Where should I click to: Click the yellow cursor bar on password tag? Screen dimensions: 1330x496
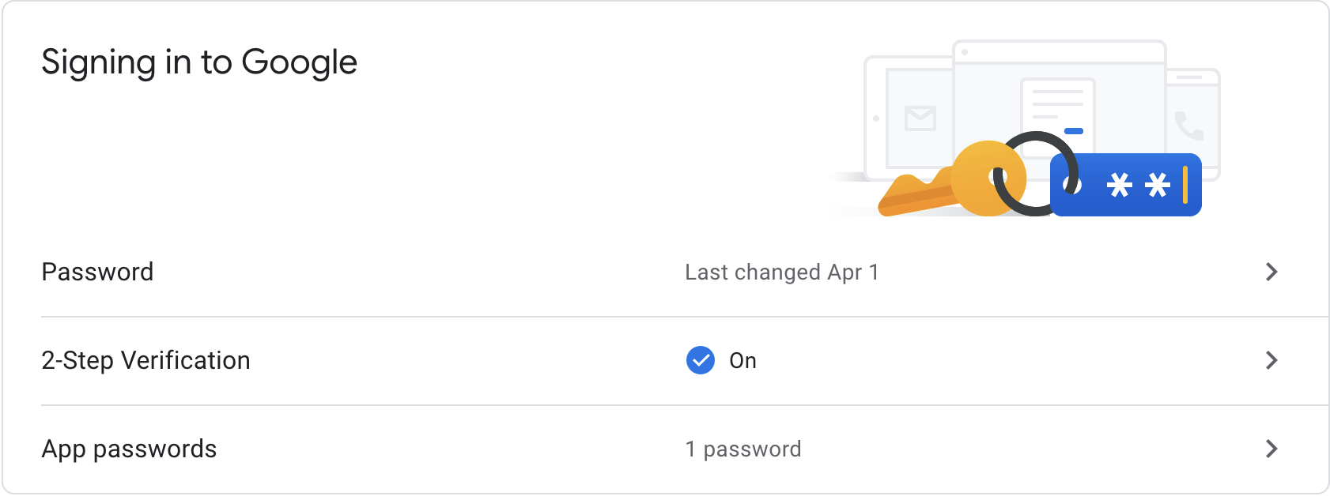1185,185
